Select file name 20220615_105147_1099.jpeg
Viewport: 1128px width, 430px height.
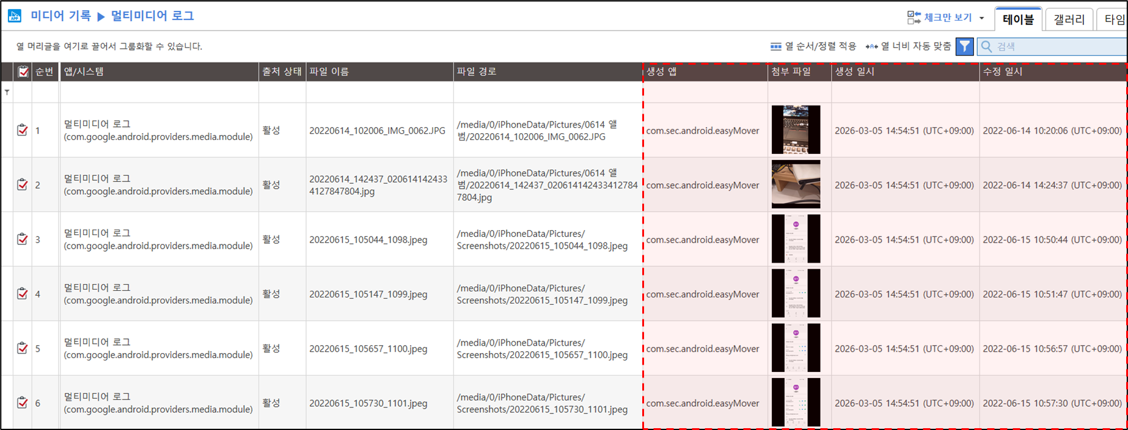tap(368, 294)
